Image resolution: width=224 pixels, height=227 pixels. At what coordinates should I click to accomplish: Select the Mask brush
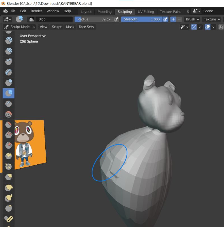click(x=70, y=27)
